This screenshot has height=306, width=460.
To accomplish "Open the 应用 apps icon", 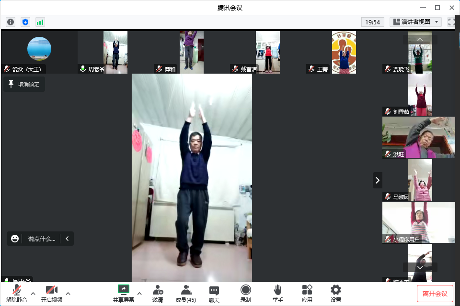I will point(307,293).
